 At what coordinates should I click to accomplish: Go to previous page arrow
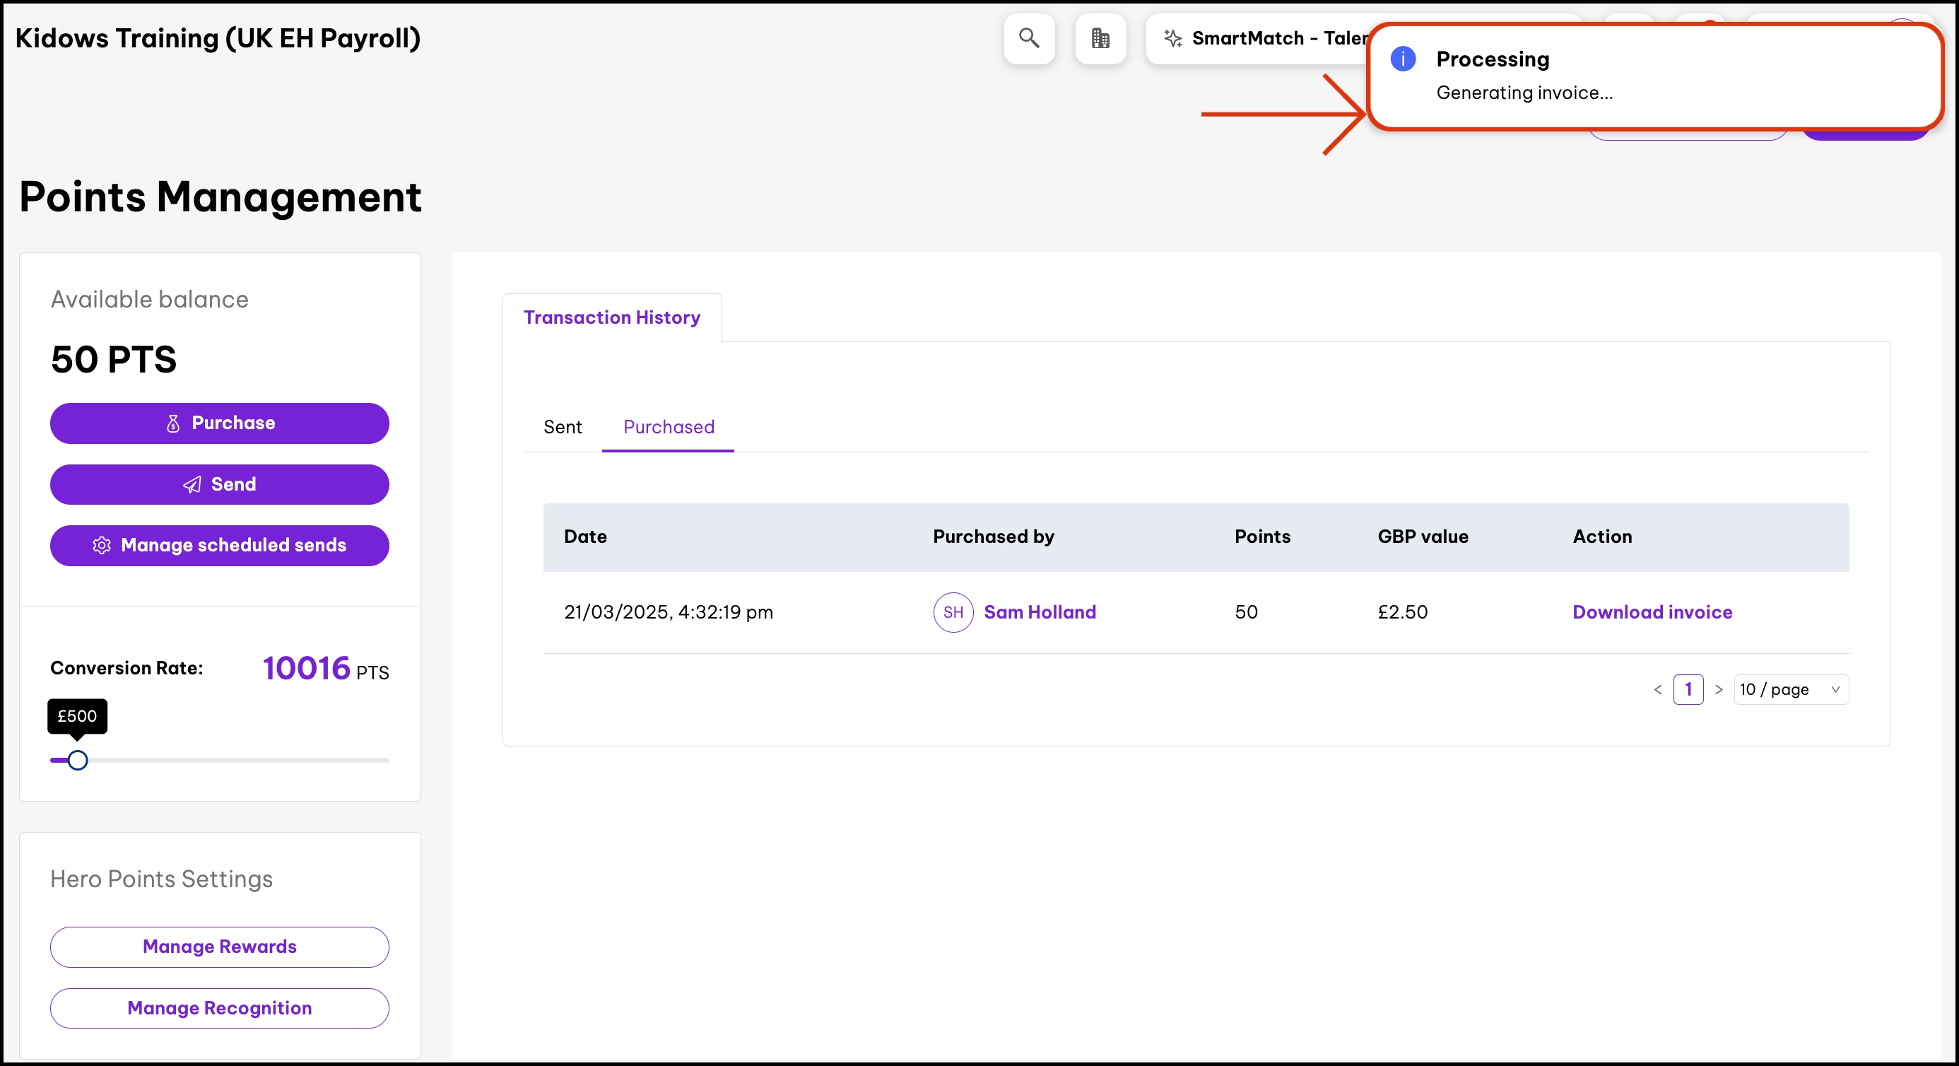pyautogui.click(x=1657, y=689)
